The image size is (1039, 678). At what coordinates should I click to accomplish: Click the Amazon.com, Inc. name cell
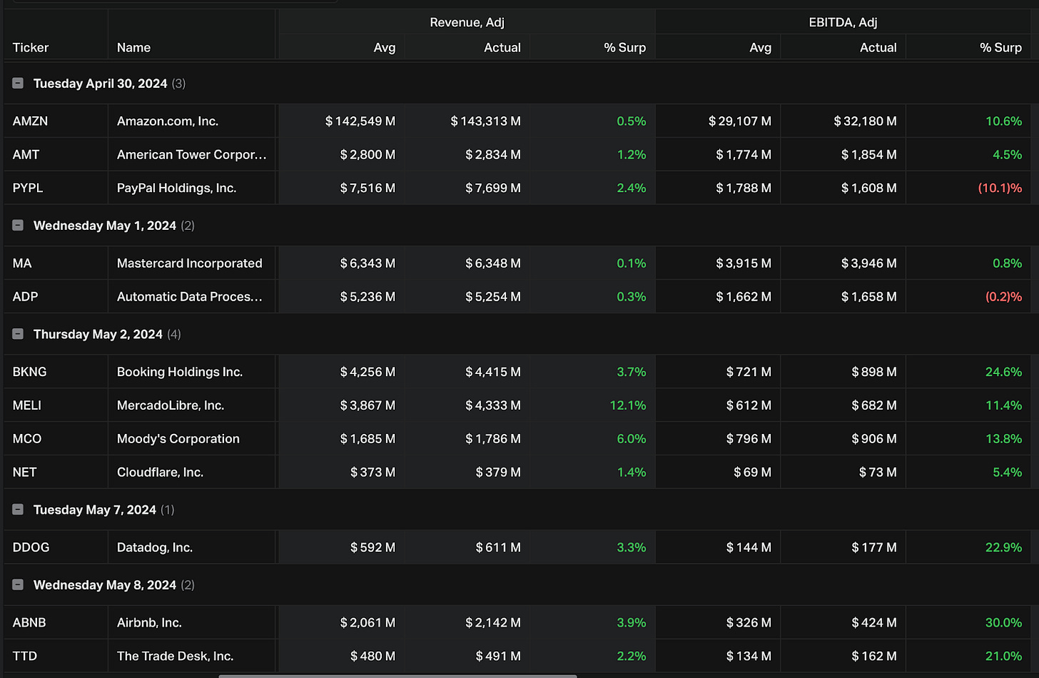(x=192, y=121)
